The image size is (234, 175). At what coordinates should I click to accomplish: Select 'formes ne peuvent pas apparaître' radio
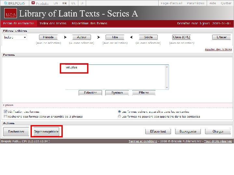point(119,116)
